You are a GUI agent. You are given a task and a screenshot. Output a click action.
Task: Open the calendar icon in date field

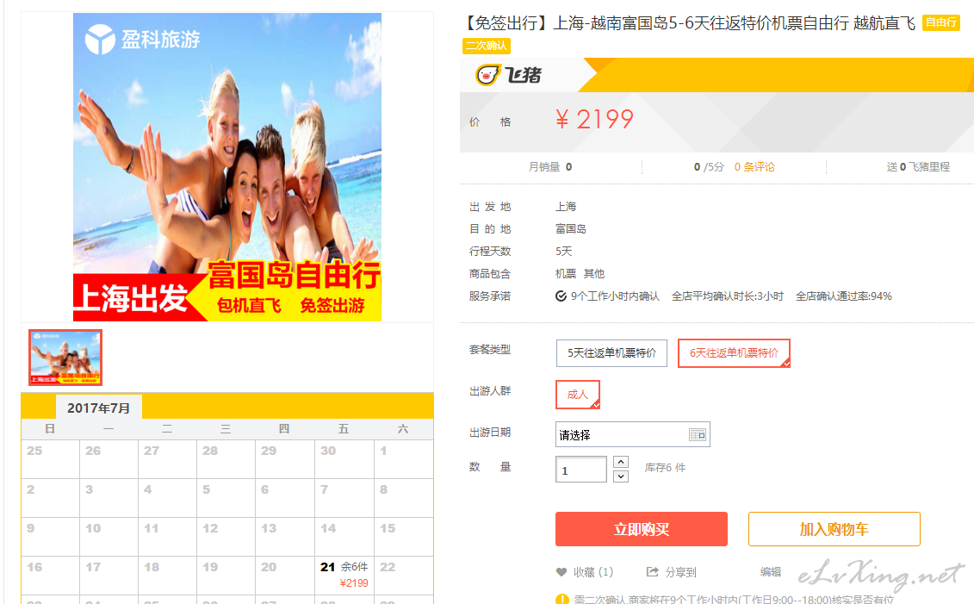click(698, 435)
